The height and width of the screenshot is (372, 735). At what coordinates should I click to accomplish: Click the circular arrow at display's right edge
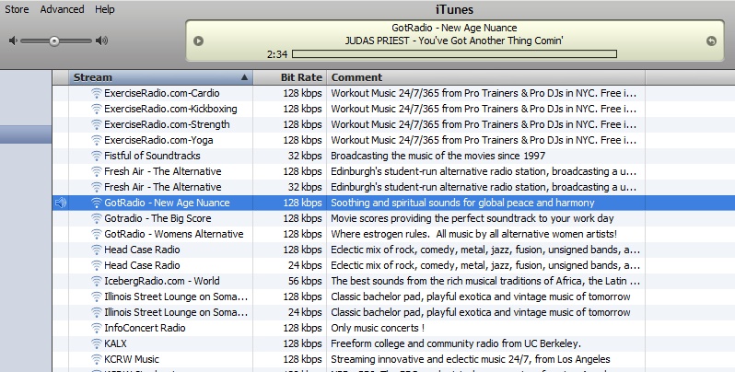711,41
